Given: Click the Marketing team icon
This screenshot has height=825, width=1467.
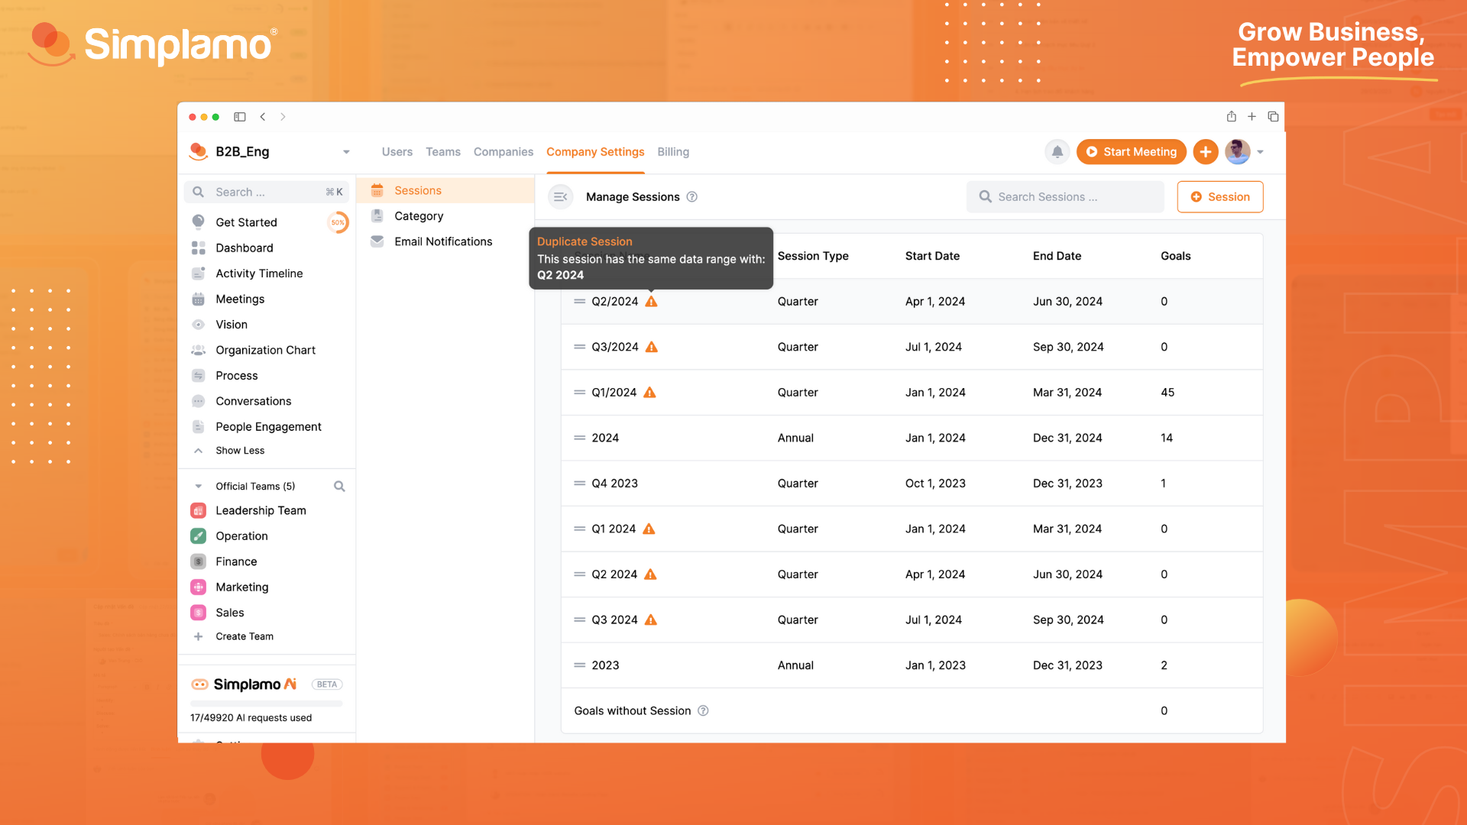Looking at the screenshot, I should (198, 587).
